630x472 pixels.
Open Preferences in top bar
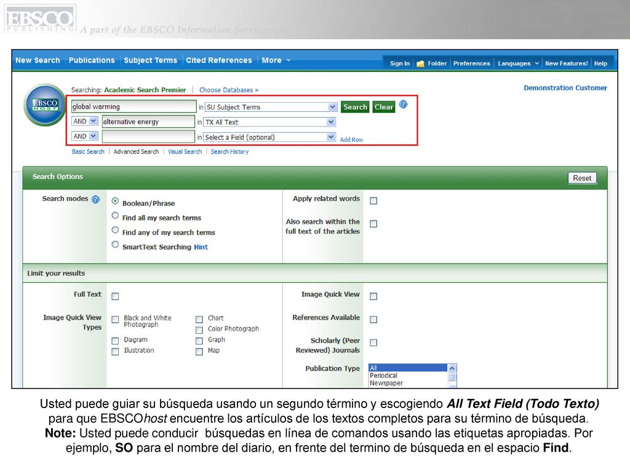click(472, 63)
